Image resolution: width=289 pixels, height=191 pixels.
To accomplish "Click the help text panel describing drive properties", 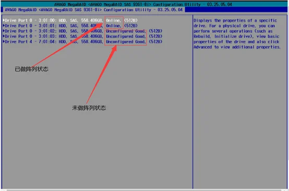I will coord(237,34).
